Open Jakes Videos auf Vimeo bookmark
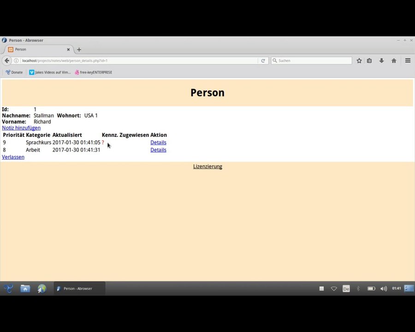The width and height of the screenshot is (415, 332). coord(50,72)
